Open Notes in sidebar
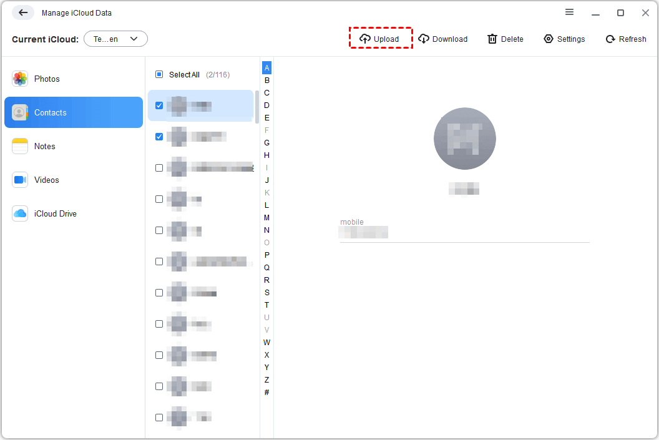The image size is (659, 440). pos(74,146)
